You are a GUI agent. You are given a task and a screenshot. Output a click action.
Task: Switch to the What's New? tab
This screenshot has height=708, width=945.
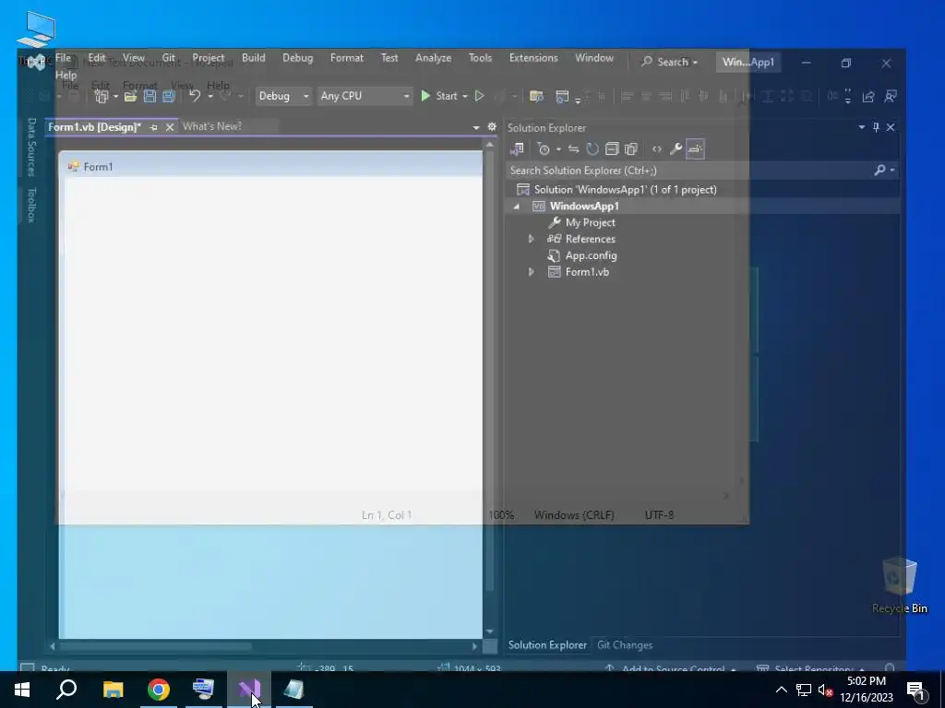tap(212, 126)
